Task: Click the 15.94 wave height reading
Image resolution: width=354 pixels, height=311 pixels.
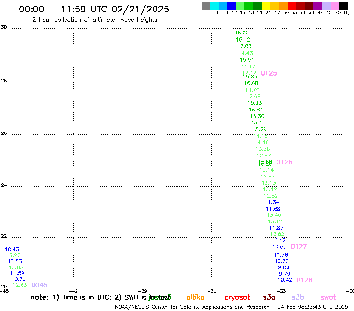Action: tap(247, 60)
